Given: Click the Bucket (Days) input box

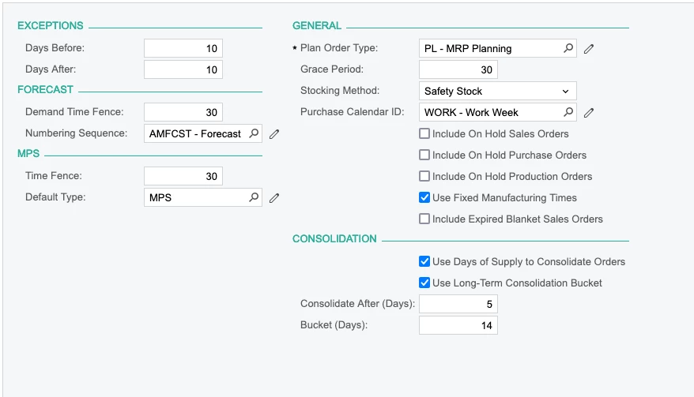Looking at the screenshot, I should pyautogui.click(x=458, y=326).
